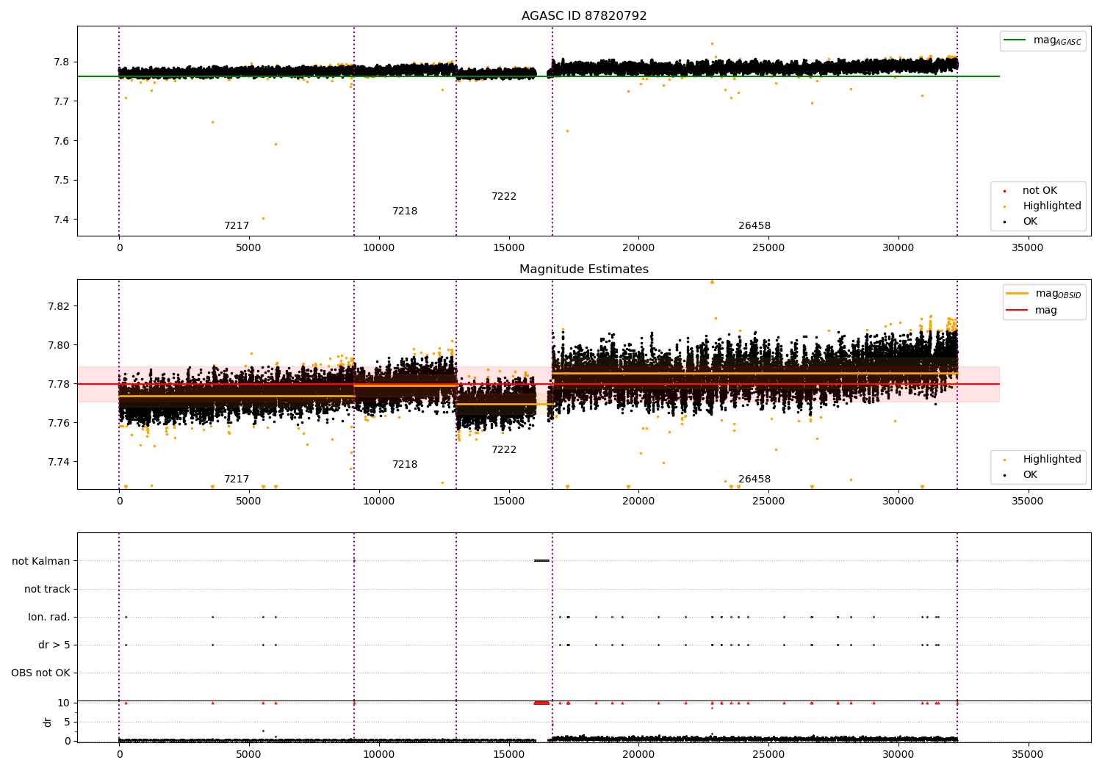
Task: Click the cluster of 'not Kalman' markers near 16000
Action: coord(541,561)
